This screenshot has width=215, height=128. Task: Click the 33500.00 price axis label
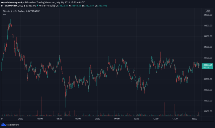208,100
